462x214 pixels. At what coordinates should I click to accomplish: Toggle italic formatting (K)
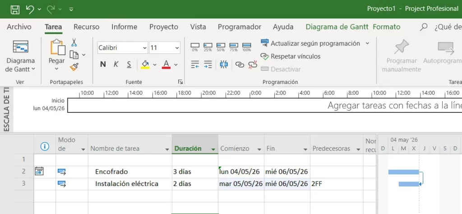(116, 65)
